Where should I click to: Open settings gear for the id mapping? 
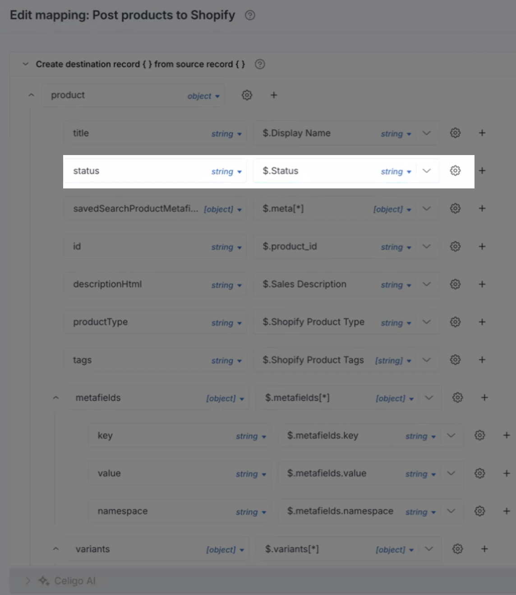point(456,246)
